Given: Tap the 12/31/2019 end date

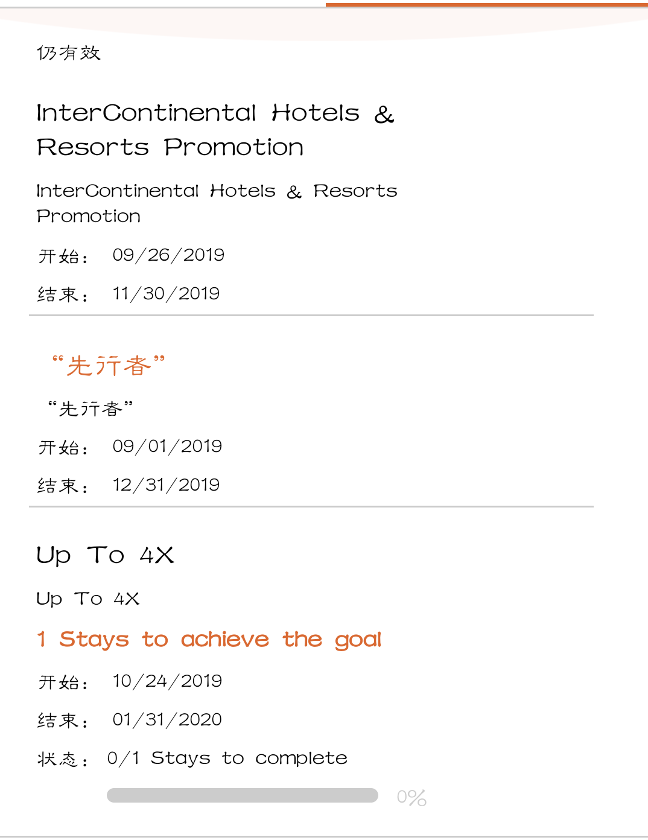Looking at the screenshot, I should (166, 485).
